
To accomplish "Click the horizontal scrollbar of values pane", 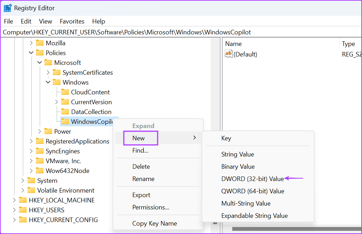I will (x=297, y=229).
